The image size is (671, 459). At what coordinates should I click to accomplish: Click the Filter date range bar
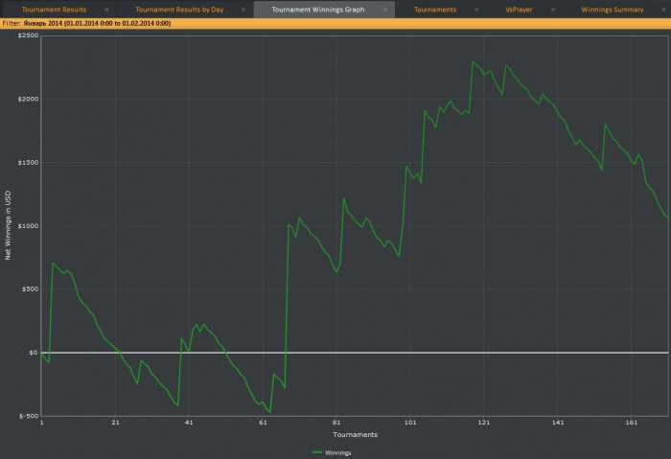(335, 24)
